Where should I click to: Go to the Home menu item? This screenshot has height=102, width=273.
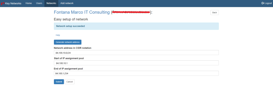click(29, 3)
